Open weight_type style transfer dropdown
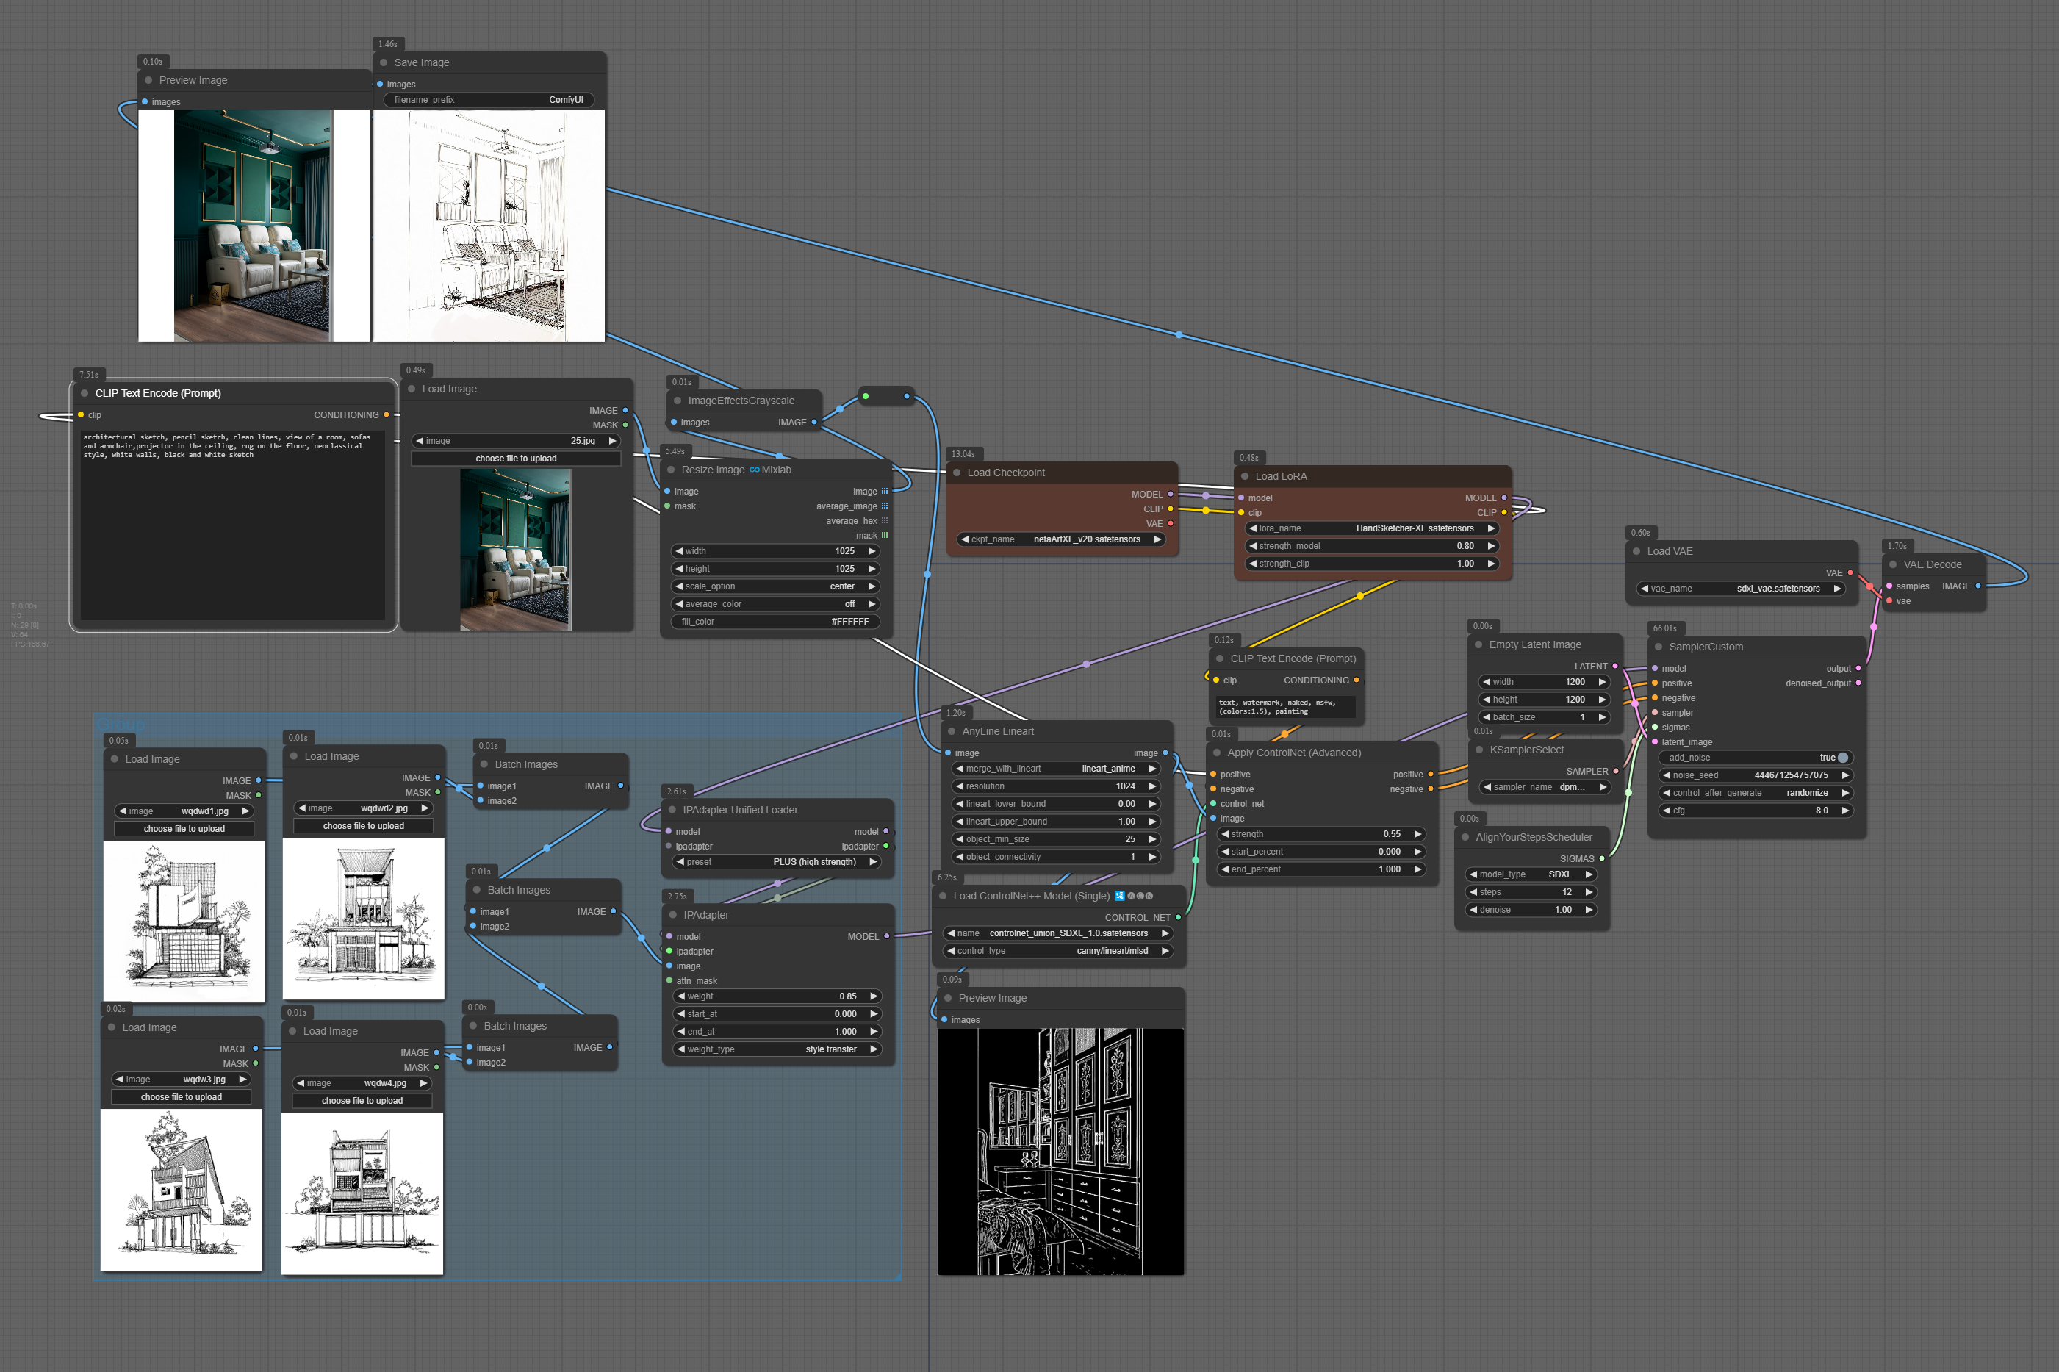 coord(777,1049)
